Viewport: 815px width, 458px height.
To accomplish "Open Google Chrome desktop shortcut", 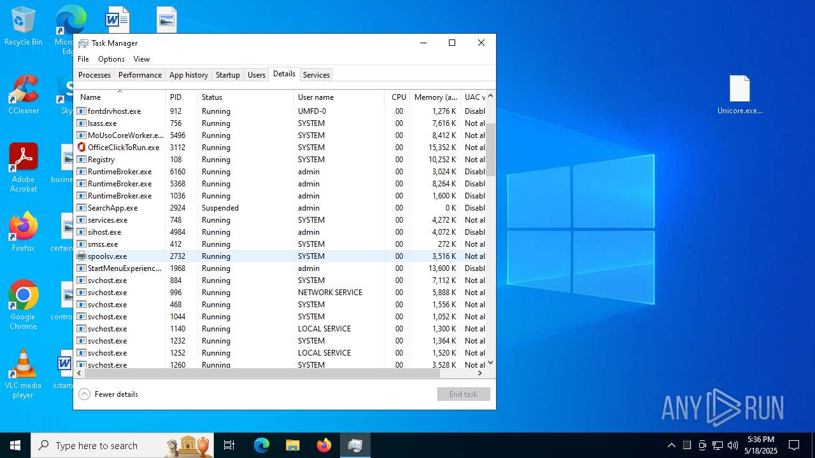I will tap(24, 305).
